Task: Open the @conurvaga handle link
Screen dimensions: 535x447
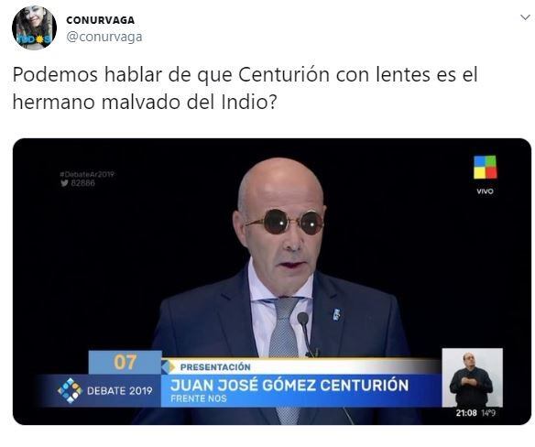Action: click(104, 37)
